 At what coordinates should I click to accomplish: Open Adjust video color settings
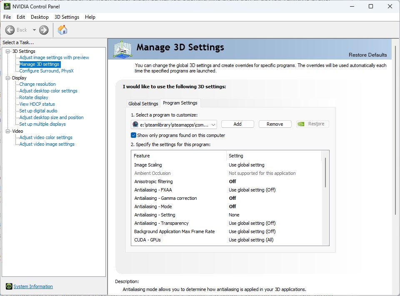pyautogui.click(x=46, y=137)
